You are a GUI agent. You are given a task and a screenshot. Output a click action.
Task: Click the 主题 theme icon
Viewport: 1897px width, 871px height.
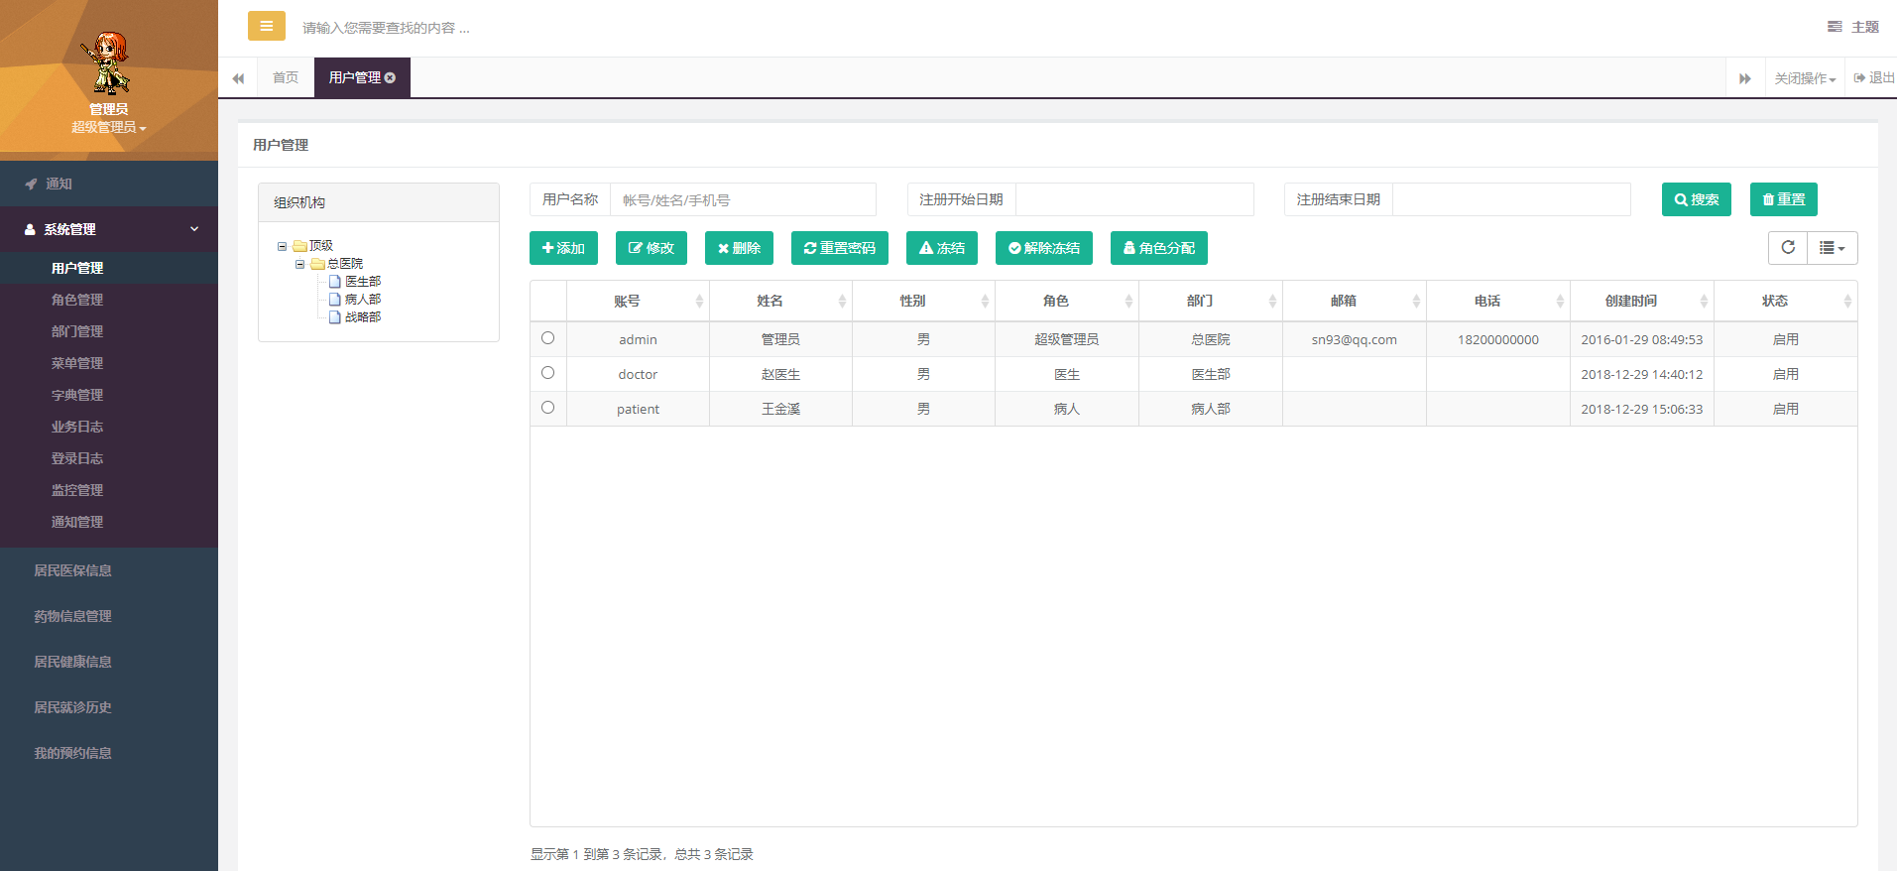click(1835, 27)
